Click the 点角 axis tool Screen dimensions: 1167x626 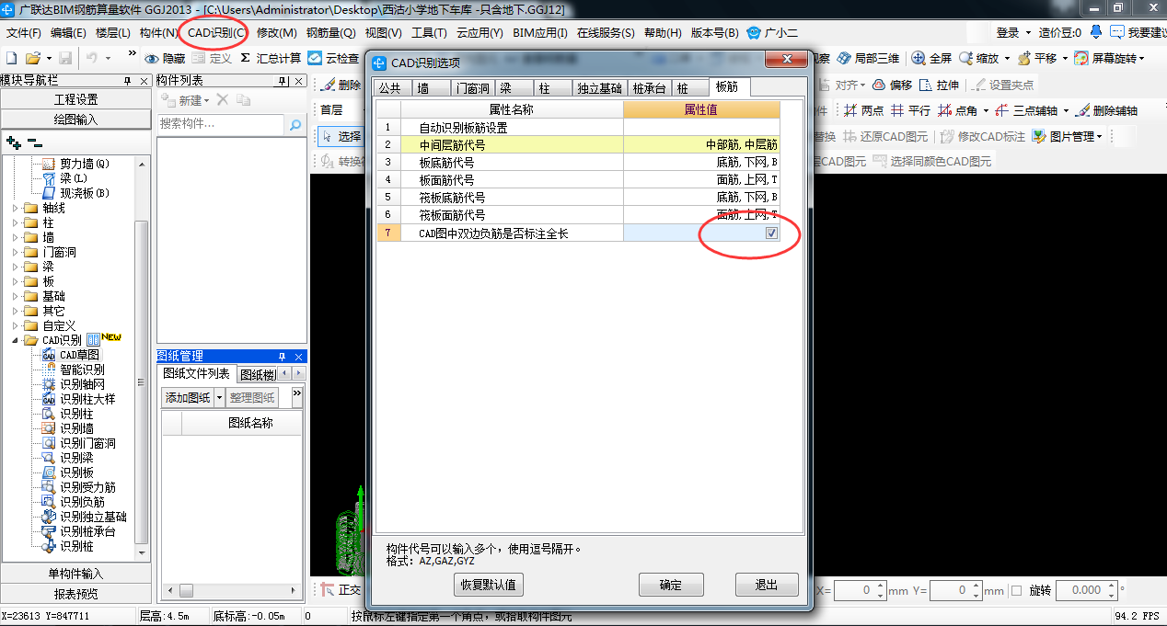coord(957,110)
